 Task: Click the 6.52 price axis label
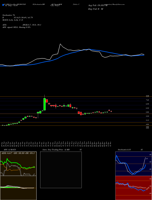147,108
